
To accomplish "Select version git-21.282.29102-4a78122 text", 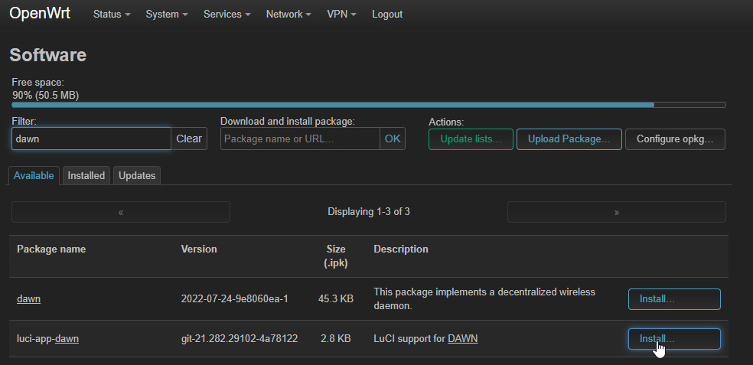I will pos(240,339).
